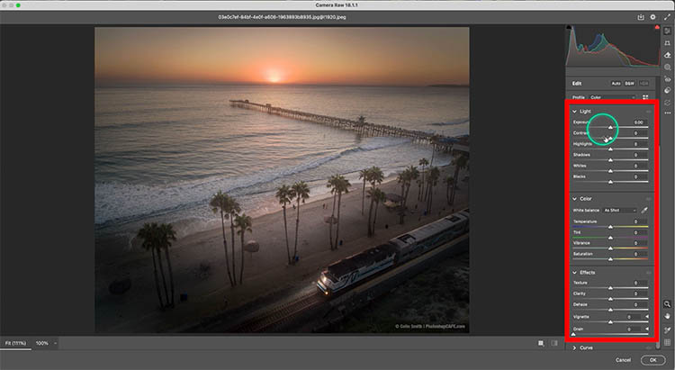Click the Auto edit button
Viewport: 675px width, 370px height.
pyautogui.click(x=616, y=82)
